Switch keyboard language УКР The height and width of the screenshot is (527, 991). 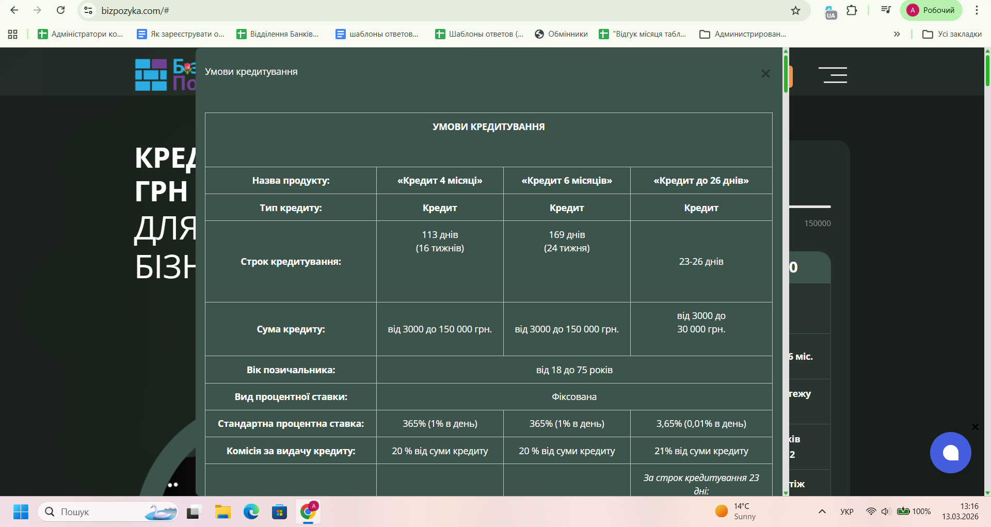click(847, 512)
